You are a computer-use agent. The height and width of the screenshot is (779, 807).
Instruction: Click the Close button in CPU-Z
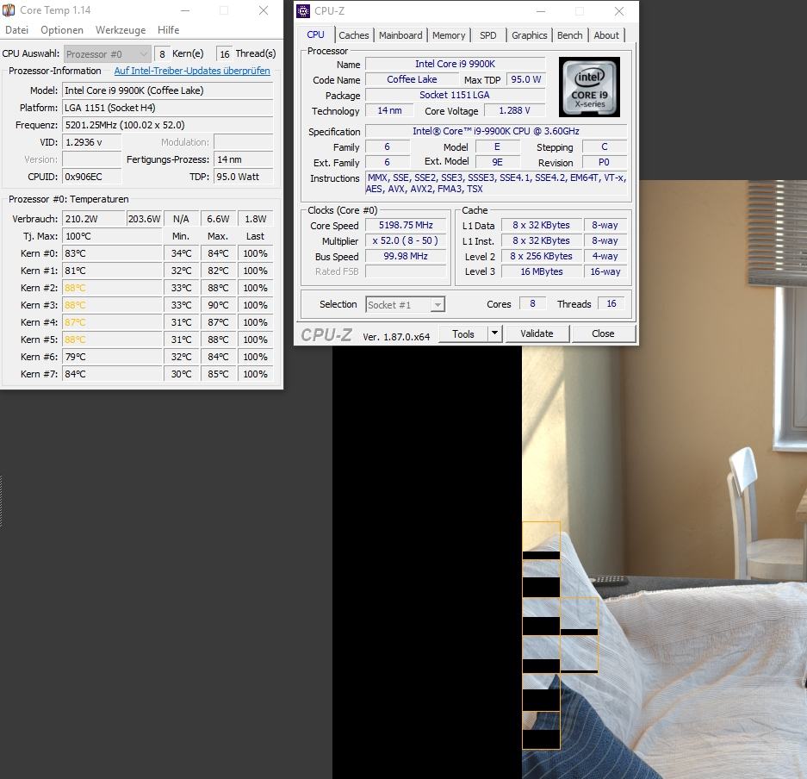click(603, 333)
